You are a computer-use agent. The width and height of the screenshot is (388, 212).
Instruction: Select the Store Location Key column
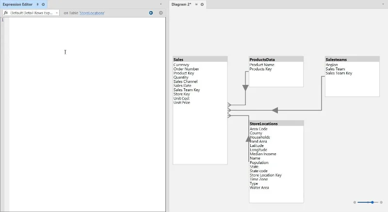pyautogui.click(x=265, y=175)
